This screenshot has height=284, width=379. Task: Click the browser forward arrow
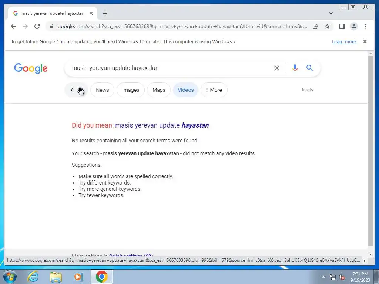(x=25, y=26)
